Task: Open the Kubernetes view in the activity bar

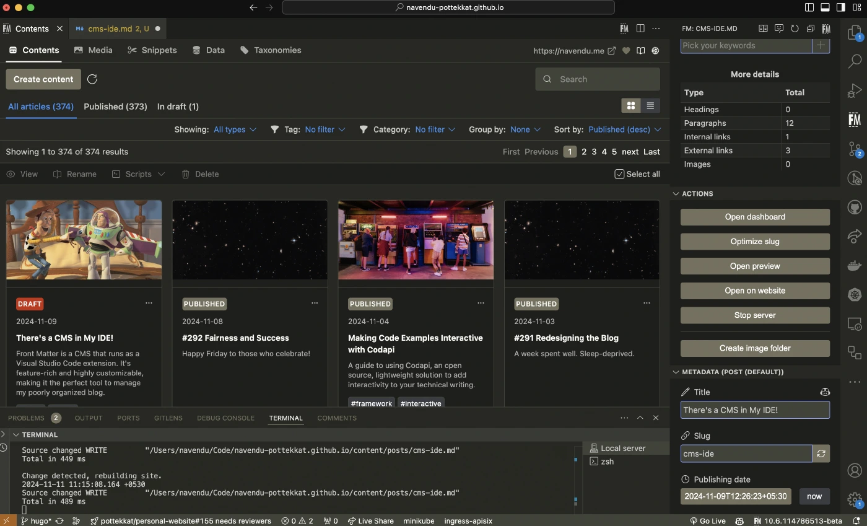Action: [x=855, y=295]
